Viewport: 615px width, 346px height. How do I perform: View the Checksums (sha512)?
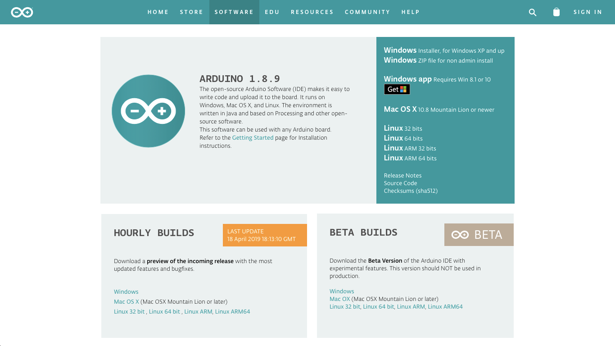(411, 191)
